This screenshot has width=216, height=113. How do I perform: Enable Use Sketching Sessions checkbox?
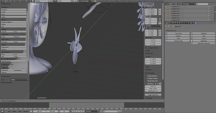(x=2, y=59)
